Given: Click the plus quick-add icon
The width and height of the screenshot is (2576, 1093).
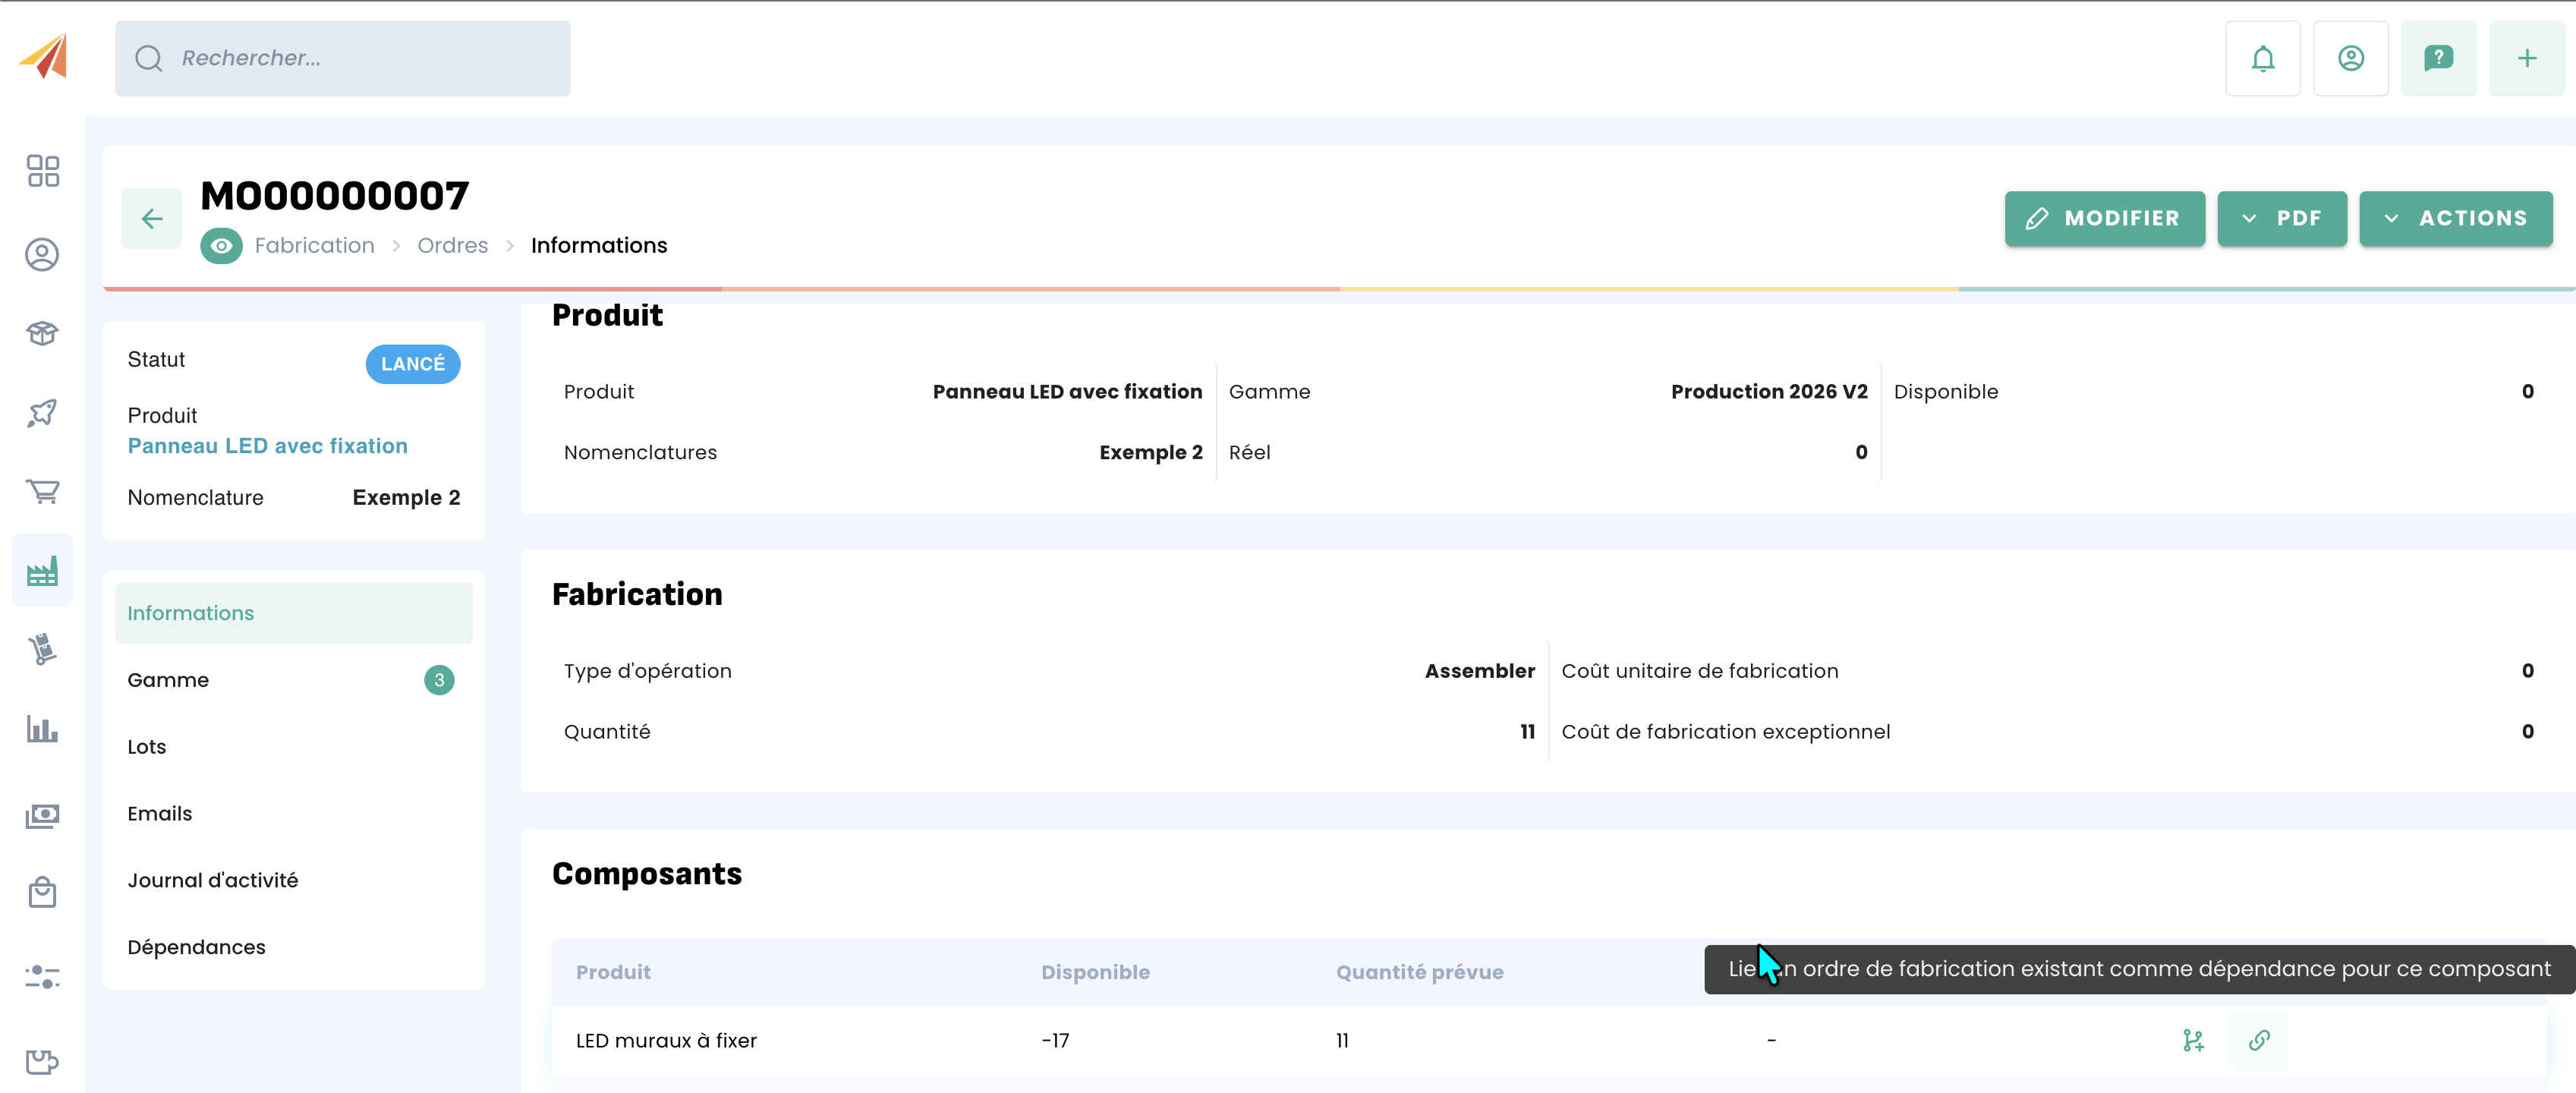Looking at the screenshot, I should (2526, 58).
